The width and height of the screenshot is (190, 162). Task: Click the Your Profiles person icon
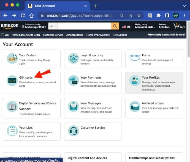(x=135, y=81)
